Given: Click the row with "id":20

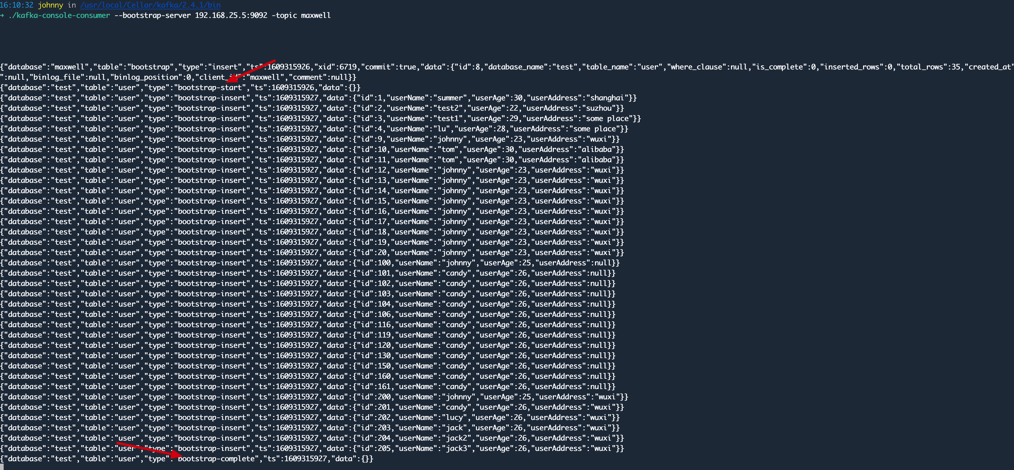Looking at the screenshot, I should click(312, 253).
